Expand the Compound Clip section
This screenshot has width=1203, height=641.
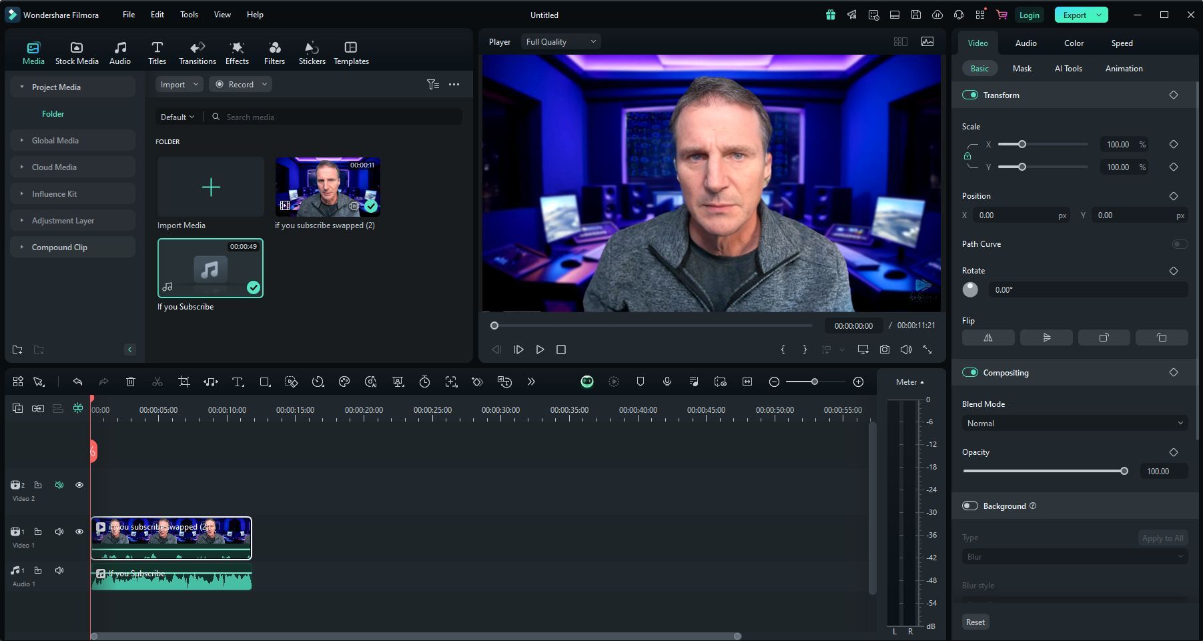[x=73, y=247]
